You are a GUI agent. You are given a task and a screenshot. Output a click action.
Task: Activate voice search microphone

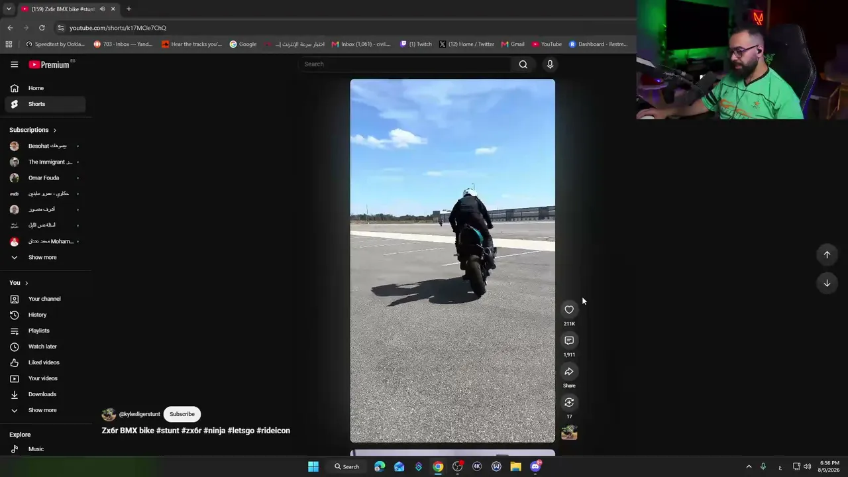coord(550,64)
